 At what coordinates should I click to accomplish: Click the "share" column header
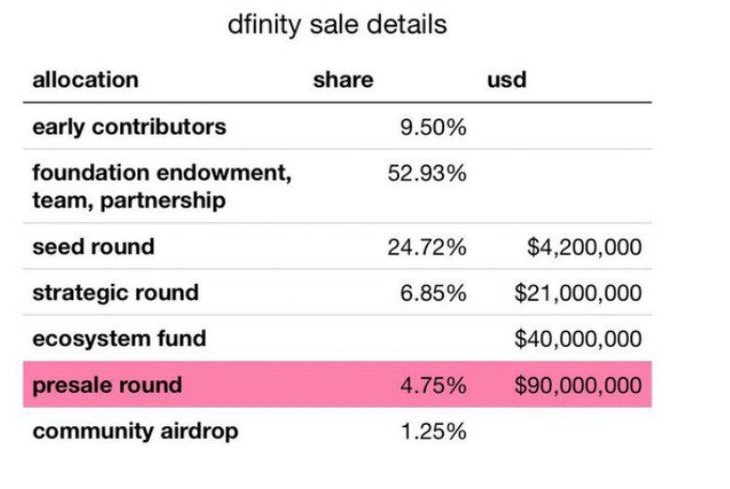point(342,80)
